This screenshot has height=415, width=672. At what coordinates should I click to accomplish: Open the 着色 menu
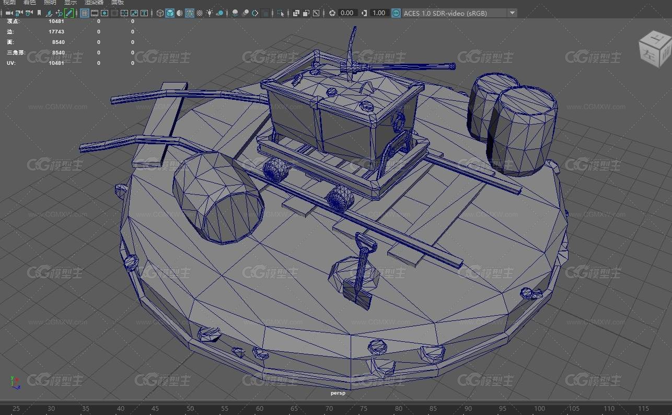pyautogui.click(x=30, y=2)
